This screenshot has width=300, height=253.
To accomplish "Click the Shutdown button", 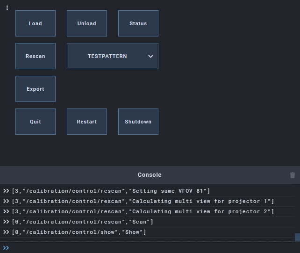I will [138, 122].
